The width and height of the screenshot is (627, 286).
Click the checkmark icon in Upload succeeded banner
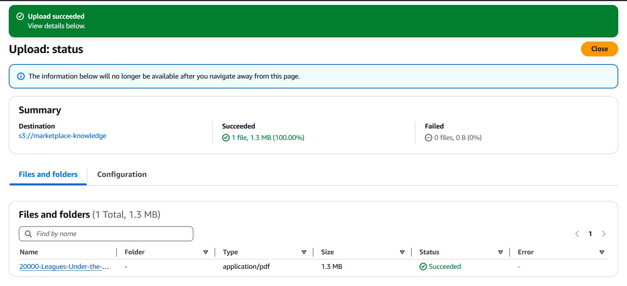pos(20,16)
